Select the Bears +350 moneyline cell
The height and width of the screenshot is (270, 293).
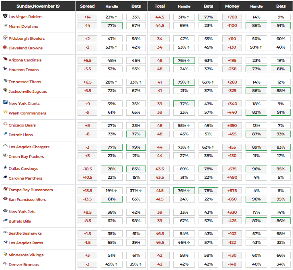point(232,125)
